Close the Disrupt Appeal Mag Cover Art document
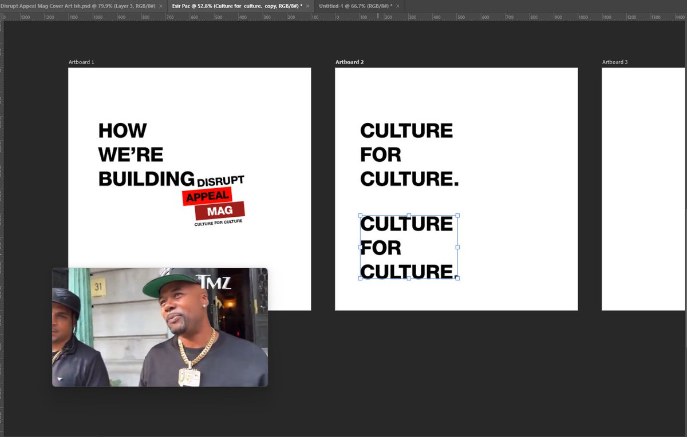 (162, 5)
